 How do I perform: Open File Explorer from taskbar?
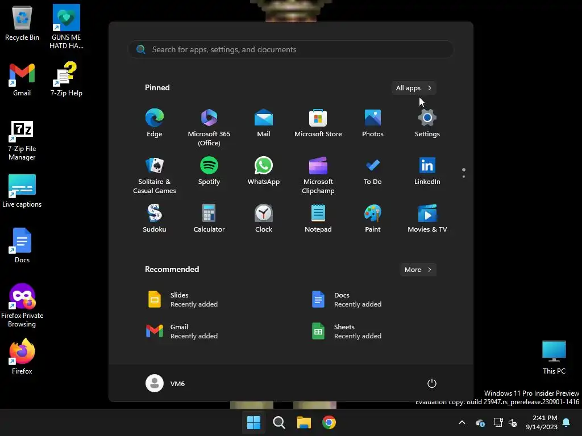[x=304, y=422]
